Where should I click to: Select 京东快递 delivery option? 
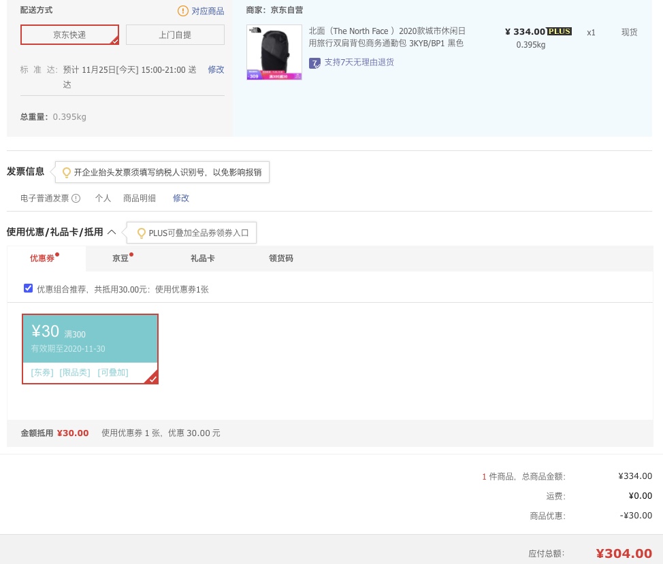tap(69, 35)
